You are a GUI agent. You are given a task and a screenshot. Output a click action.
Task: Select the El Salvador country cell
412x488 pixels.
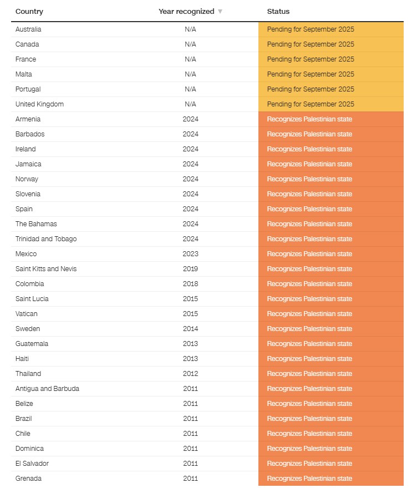(32, 464)
